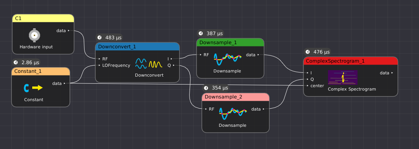Image resolution: width=419 pixels, height=149 pixels.
Task: Click the "Downconvert" caption under the waves
Action: point(149,75)
